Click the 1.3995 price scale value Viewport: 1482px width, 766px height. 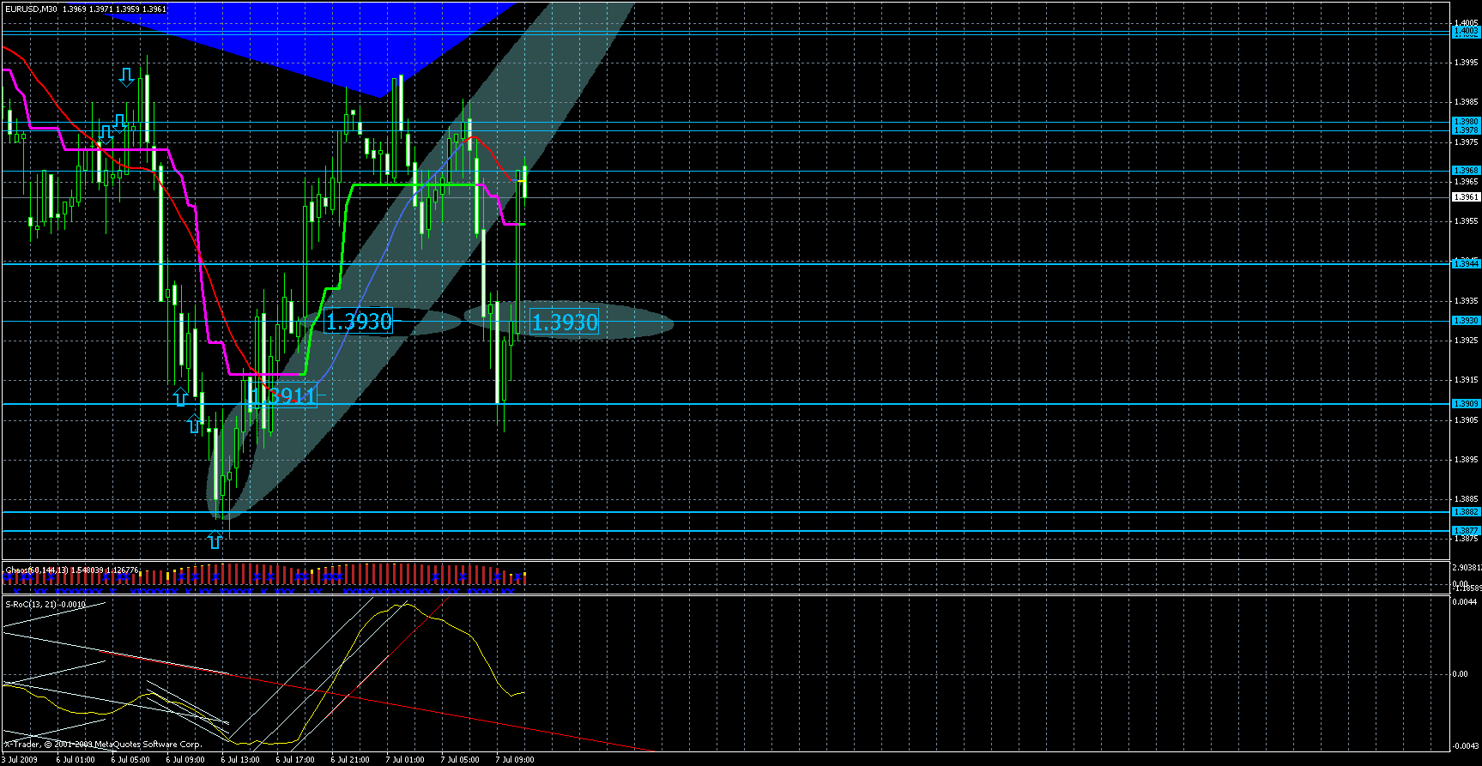click(1466, 63)
